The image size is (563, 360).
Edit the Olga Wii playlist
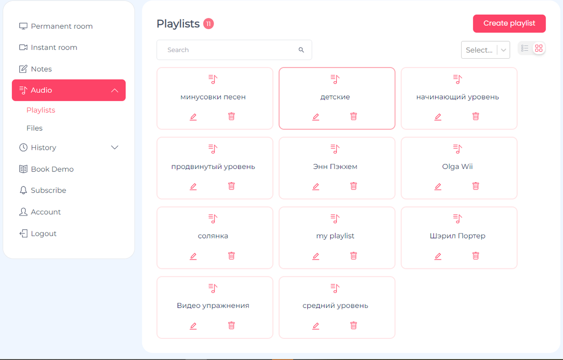(x=438, y=186)
